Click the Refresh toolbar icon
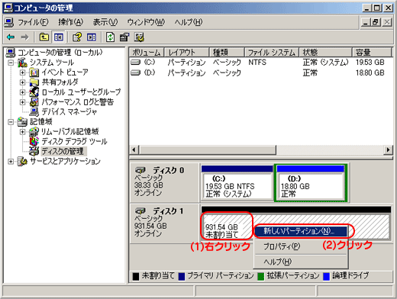 [110, 37]
